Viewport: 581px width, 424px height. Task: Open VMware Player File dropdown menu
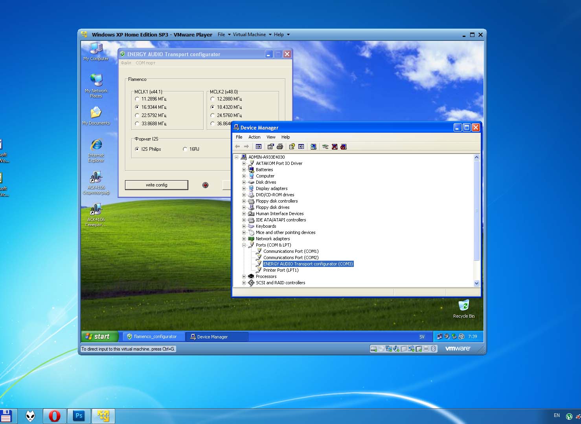(x=224, y=35)
